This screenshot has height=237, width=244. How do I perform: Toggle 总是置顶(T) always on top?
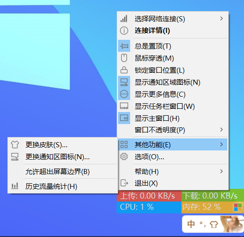[x=173, y=46]
